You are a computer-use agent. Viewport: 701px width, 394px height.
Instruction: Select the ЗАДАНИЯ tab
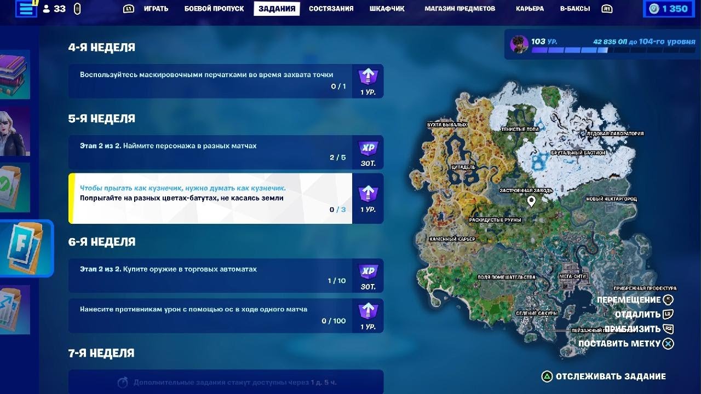point(277,9)
